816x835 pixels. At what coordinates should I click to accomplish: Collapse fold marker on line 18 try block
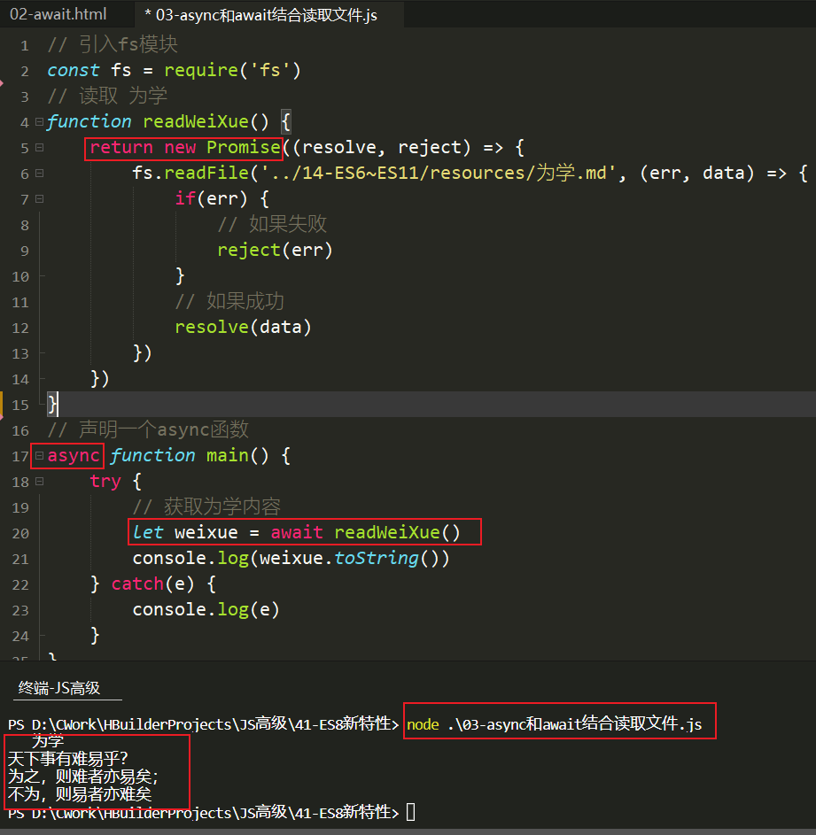click(40, 482)
